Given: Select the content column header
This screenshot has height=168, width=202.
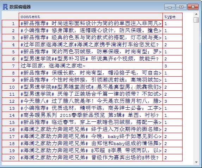Looking at the screenshot, I should tap(91, 17).
